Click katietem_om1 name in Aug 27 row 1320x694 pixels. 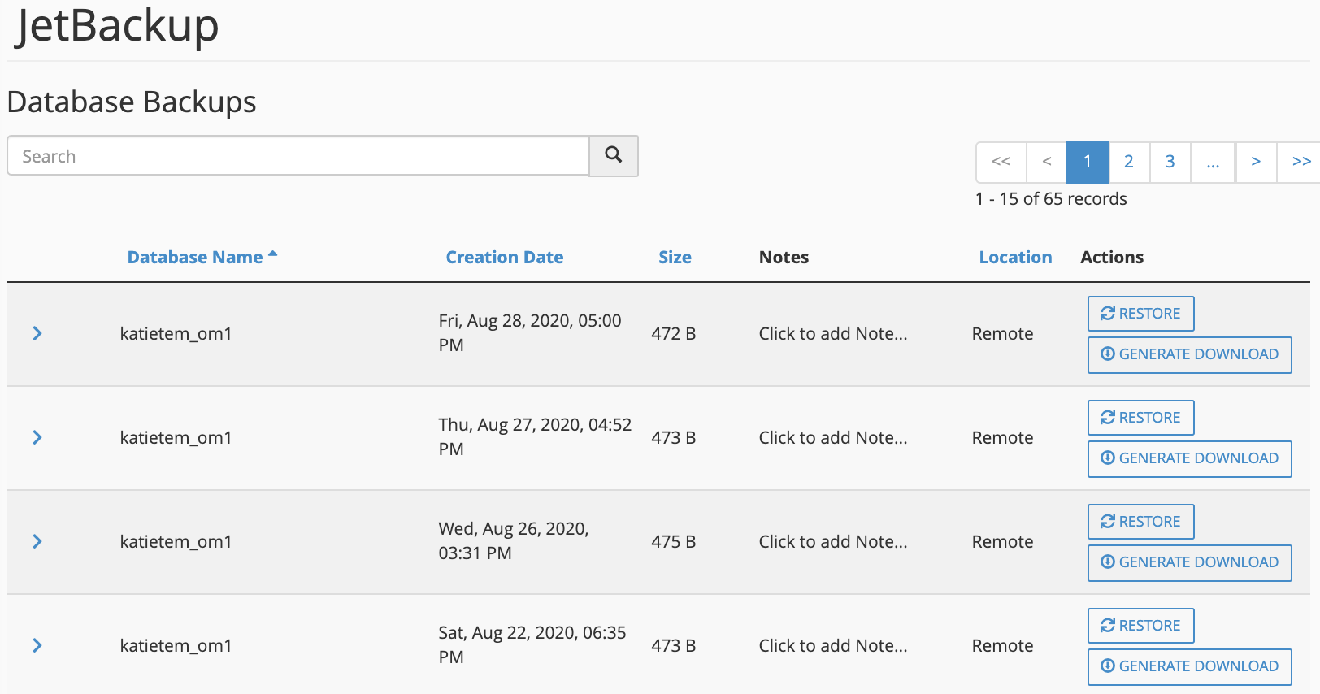point(176,438)
